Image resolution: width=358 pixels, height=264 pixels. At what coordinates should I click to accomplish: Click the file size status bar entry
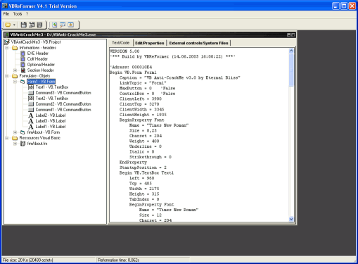(27, 260)
